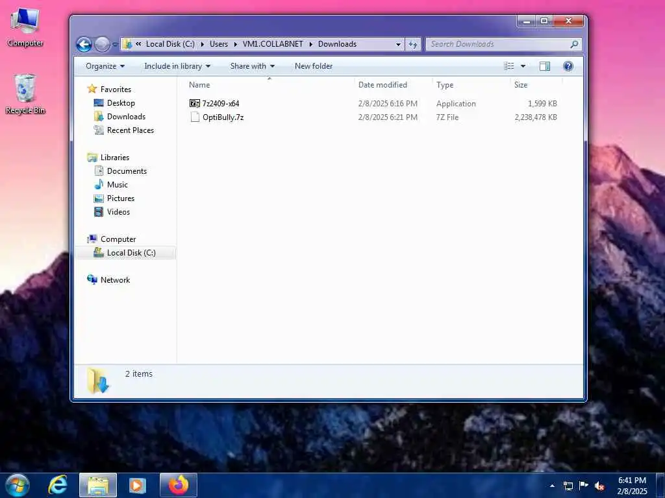Click the Users breadcrumb segment
The width and height of the screenshot is (665, 498).
tap(218, 44)
